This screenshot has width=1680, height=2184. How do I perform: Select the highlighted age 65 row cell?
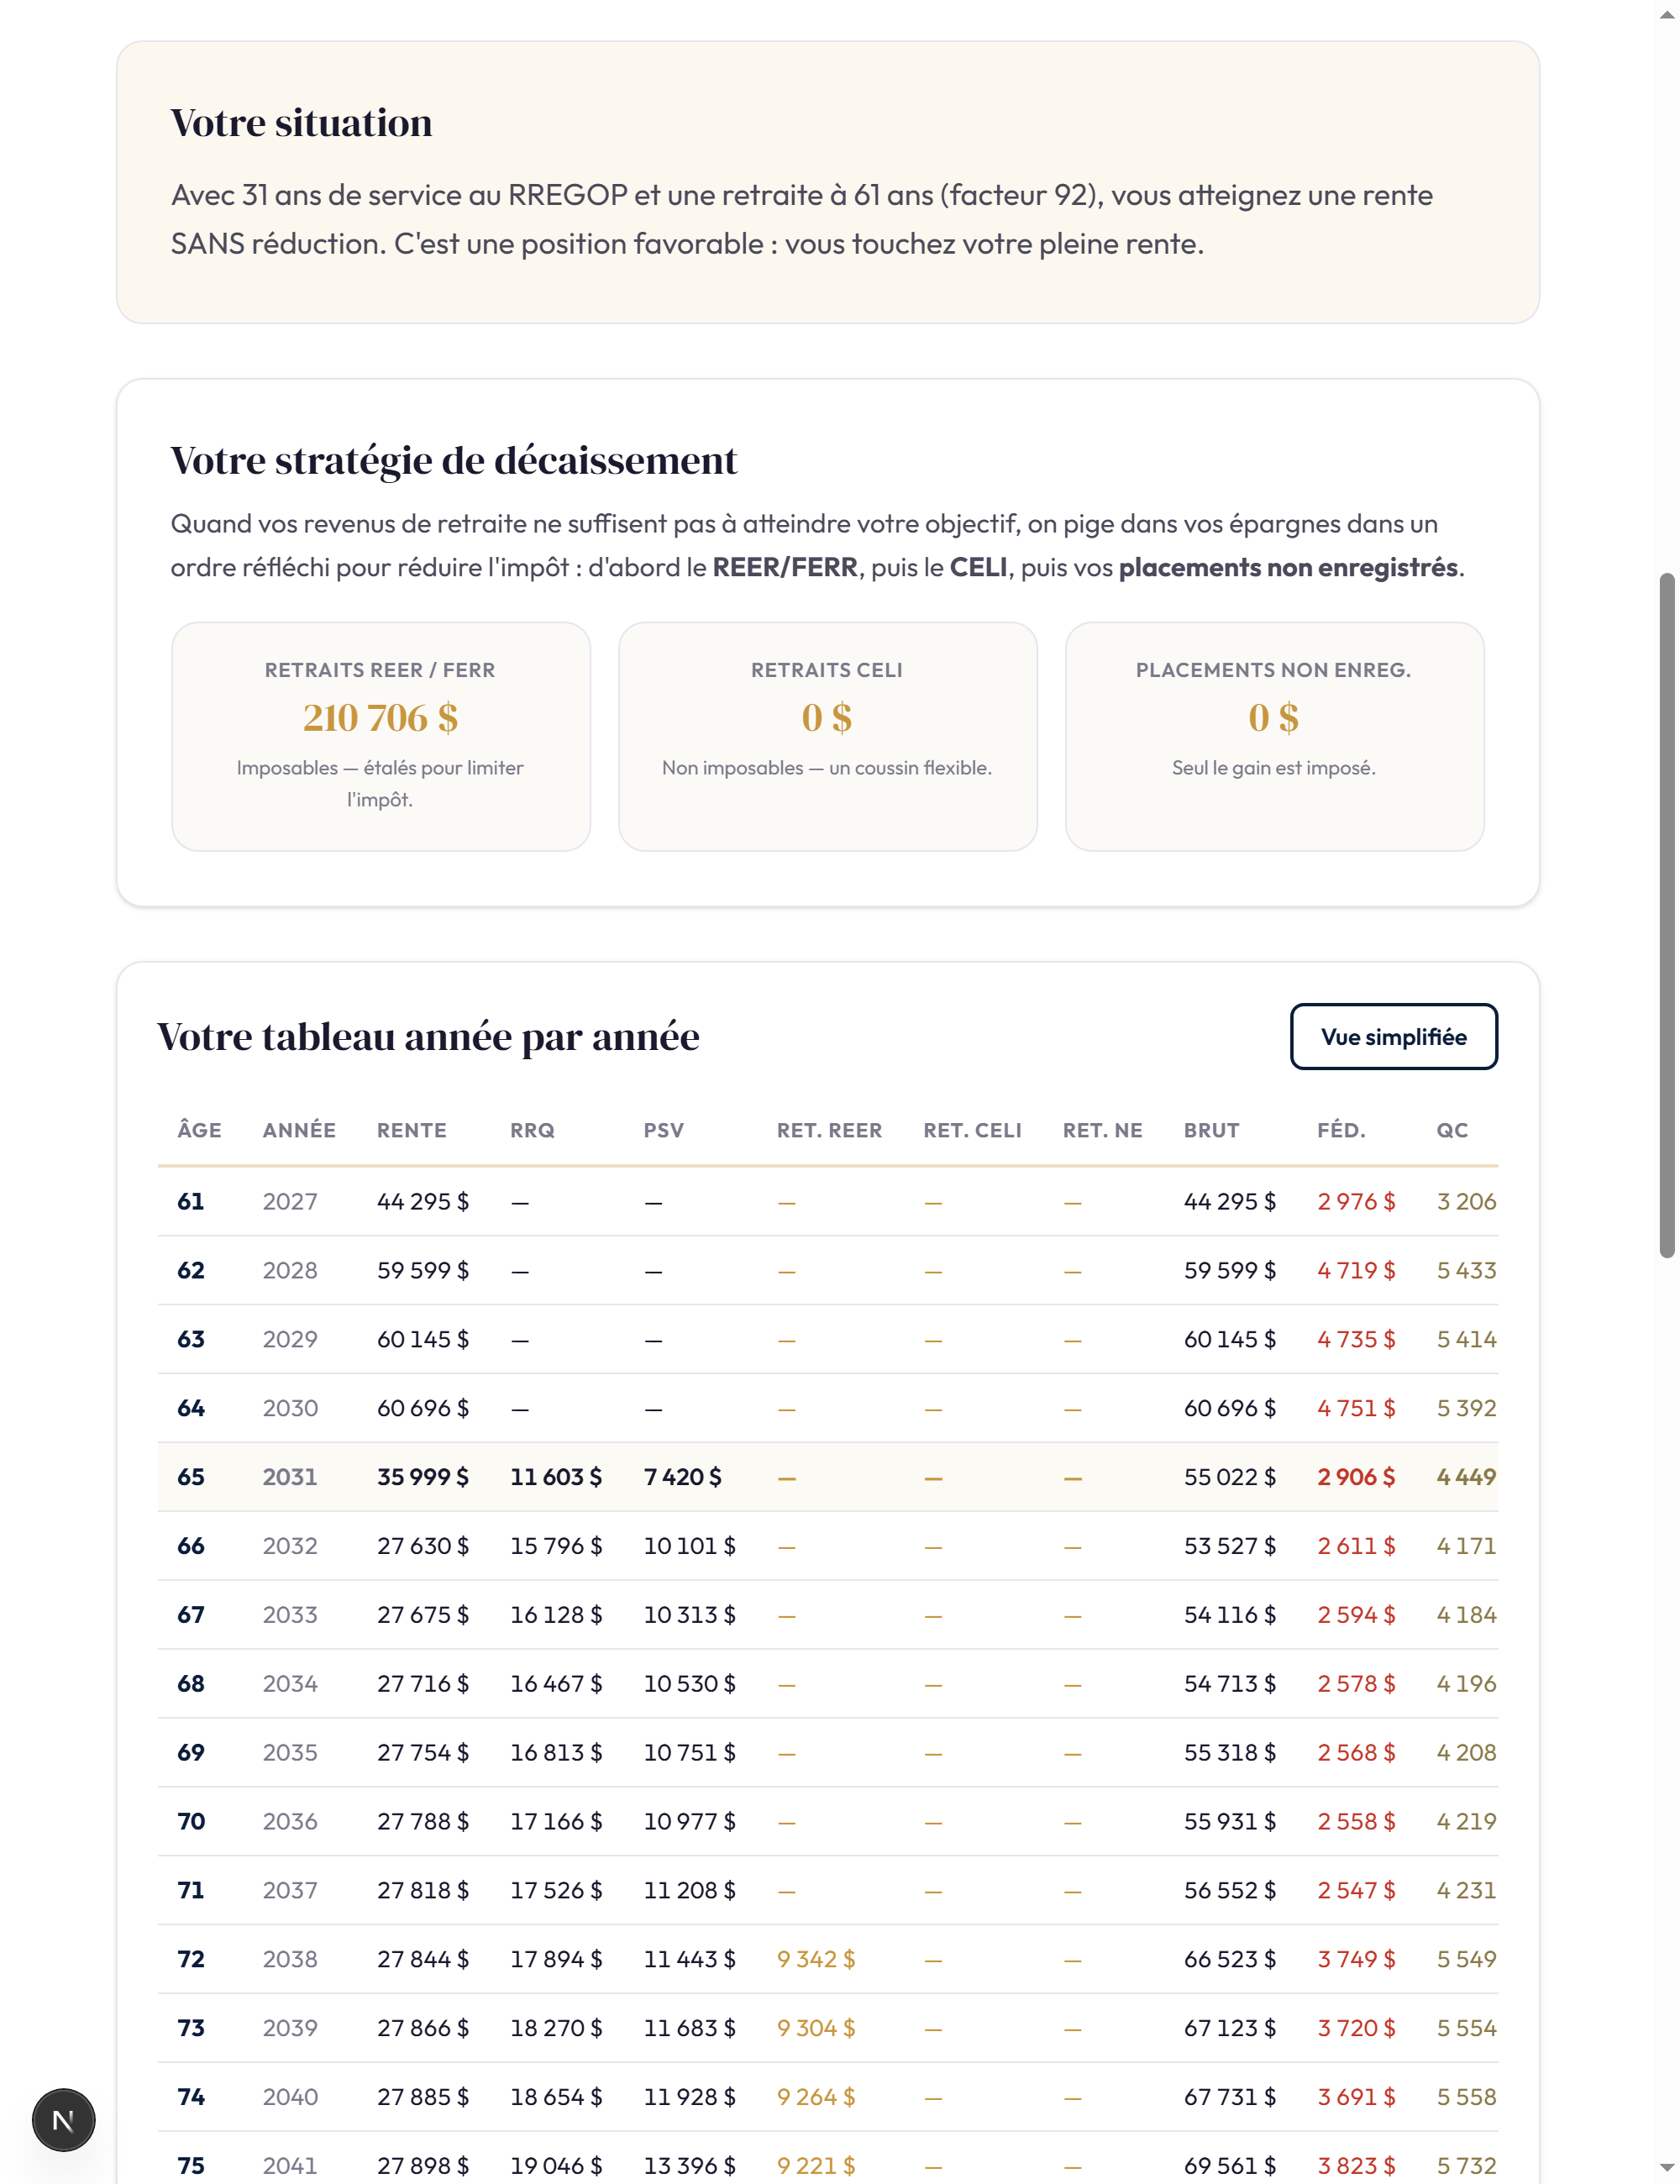(191, 1476)
